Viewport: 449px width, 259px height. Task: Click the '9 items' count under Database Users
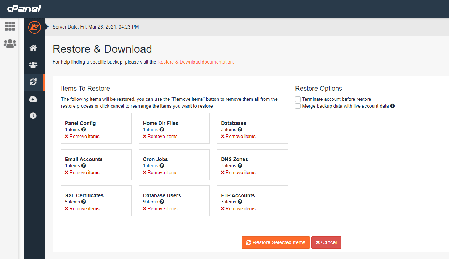(151, 202)
